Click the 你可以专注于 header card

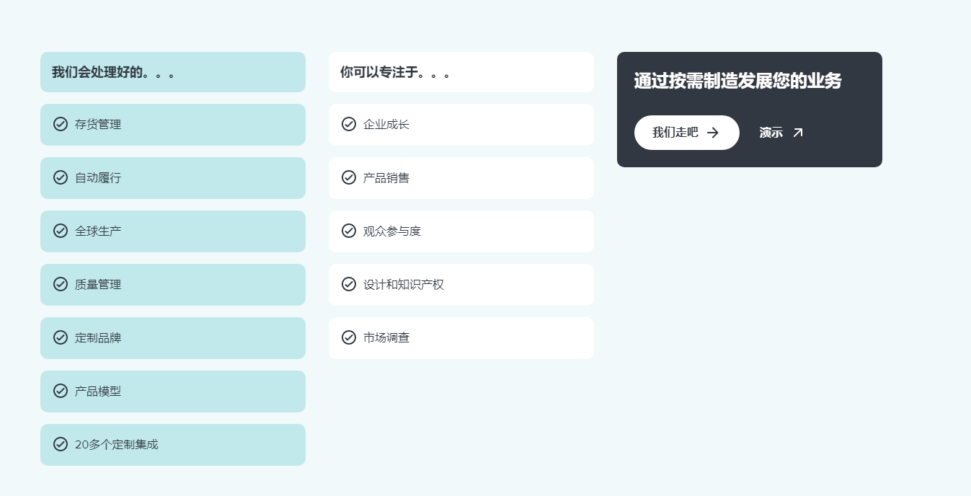(461, 72)
